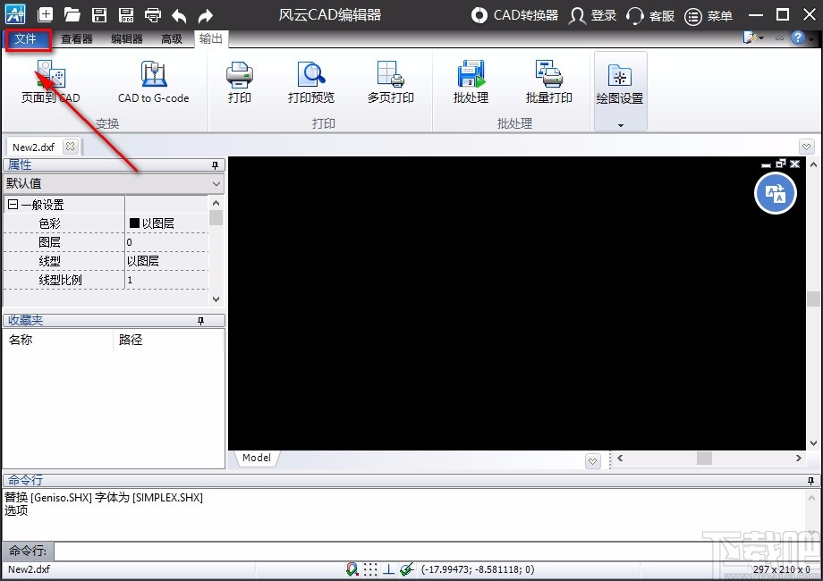Activate the New2.dxf document tab
Image resolution: width=823 pixels, height=581 pixels.
(34, 147)
